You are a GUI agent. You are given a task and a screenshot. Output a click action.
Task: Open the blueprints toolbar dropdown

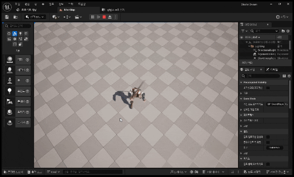(x=67, y=17)
